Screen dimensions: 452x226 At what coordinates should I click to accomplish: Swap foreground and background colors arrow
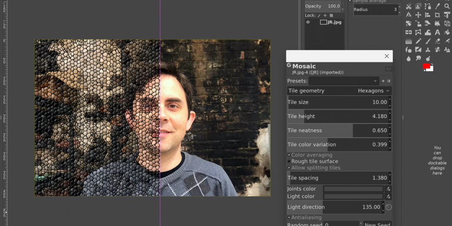pyautogui.click(x=432, y=64)
